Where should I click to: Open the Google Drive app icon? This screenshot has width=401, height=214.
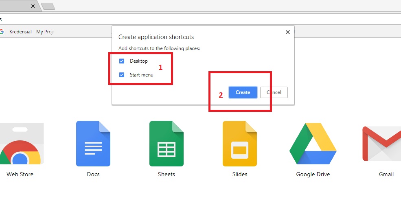313,144
